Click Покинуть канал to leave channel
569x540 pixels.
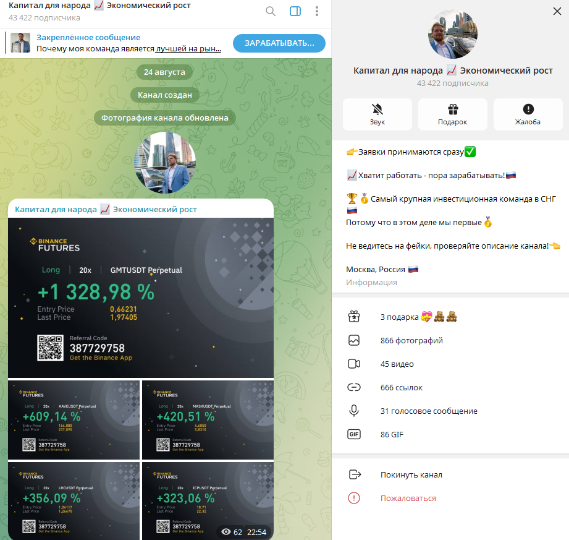coord(450,474)
